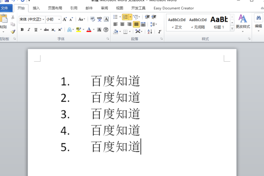264x176 pixels.
Task: Open the Borders dropdown arrow
Action: 130,32
